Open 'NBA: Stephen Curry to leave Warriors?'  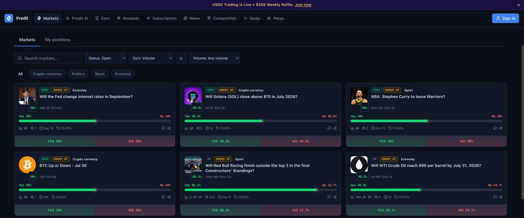408,97
